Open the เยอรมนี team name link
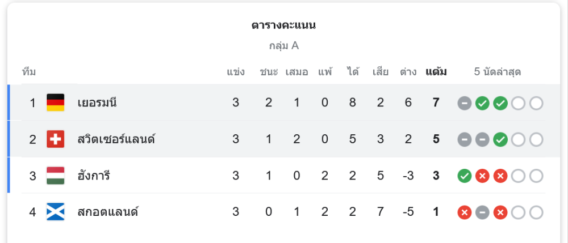This screenshot has width=568, height=243. coord(97,103)
